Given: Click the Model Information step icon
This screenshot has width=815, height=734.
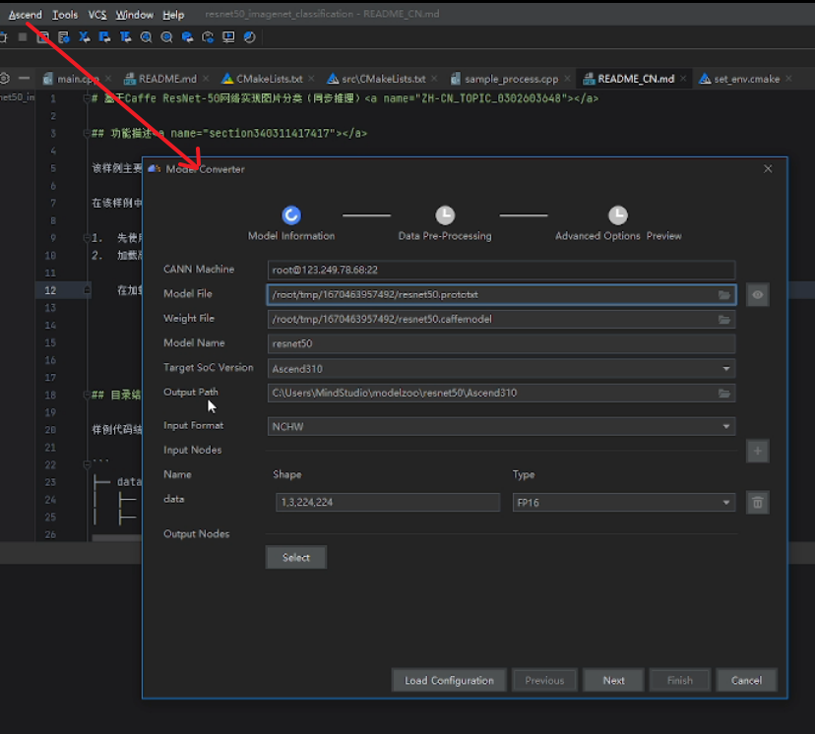Looking at the screenshot, I should pyautogui.click(x=291, y=215).
